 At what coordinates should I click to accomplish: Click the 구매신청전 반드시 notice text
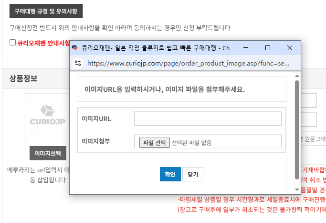point(120,28)
